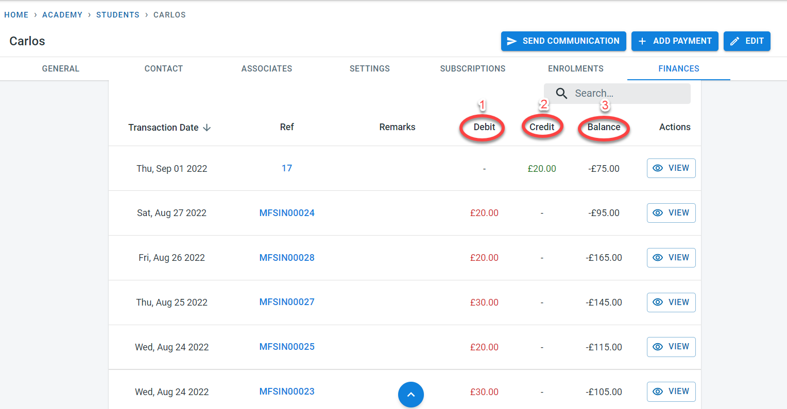This screenshot has height=409, width=787.
Task: Click the Edit button
Action: (x=747, y=41)
